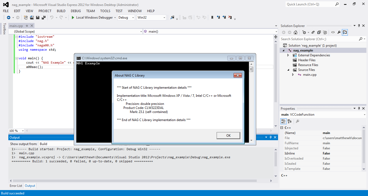
Task: Open the PROJECT menu
Action: [x=45, y=11]
